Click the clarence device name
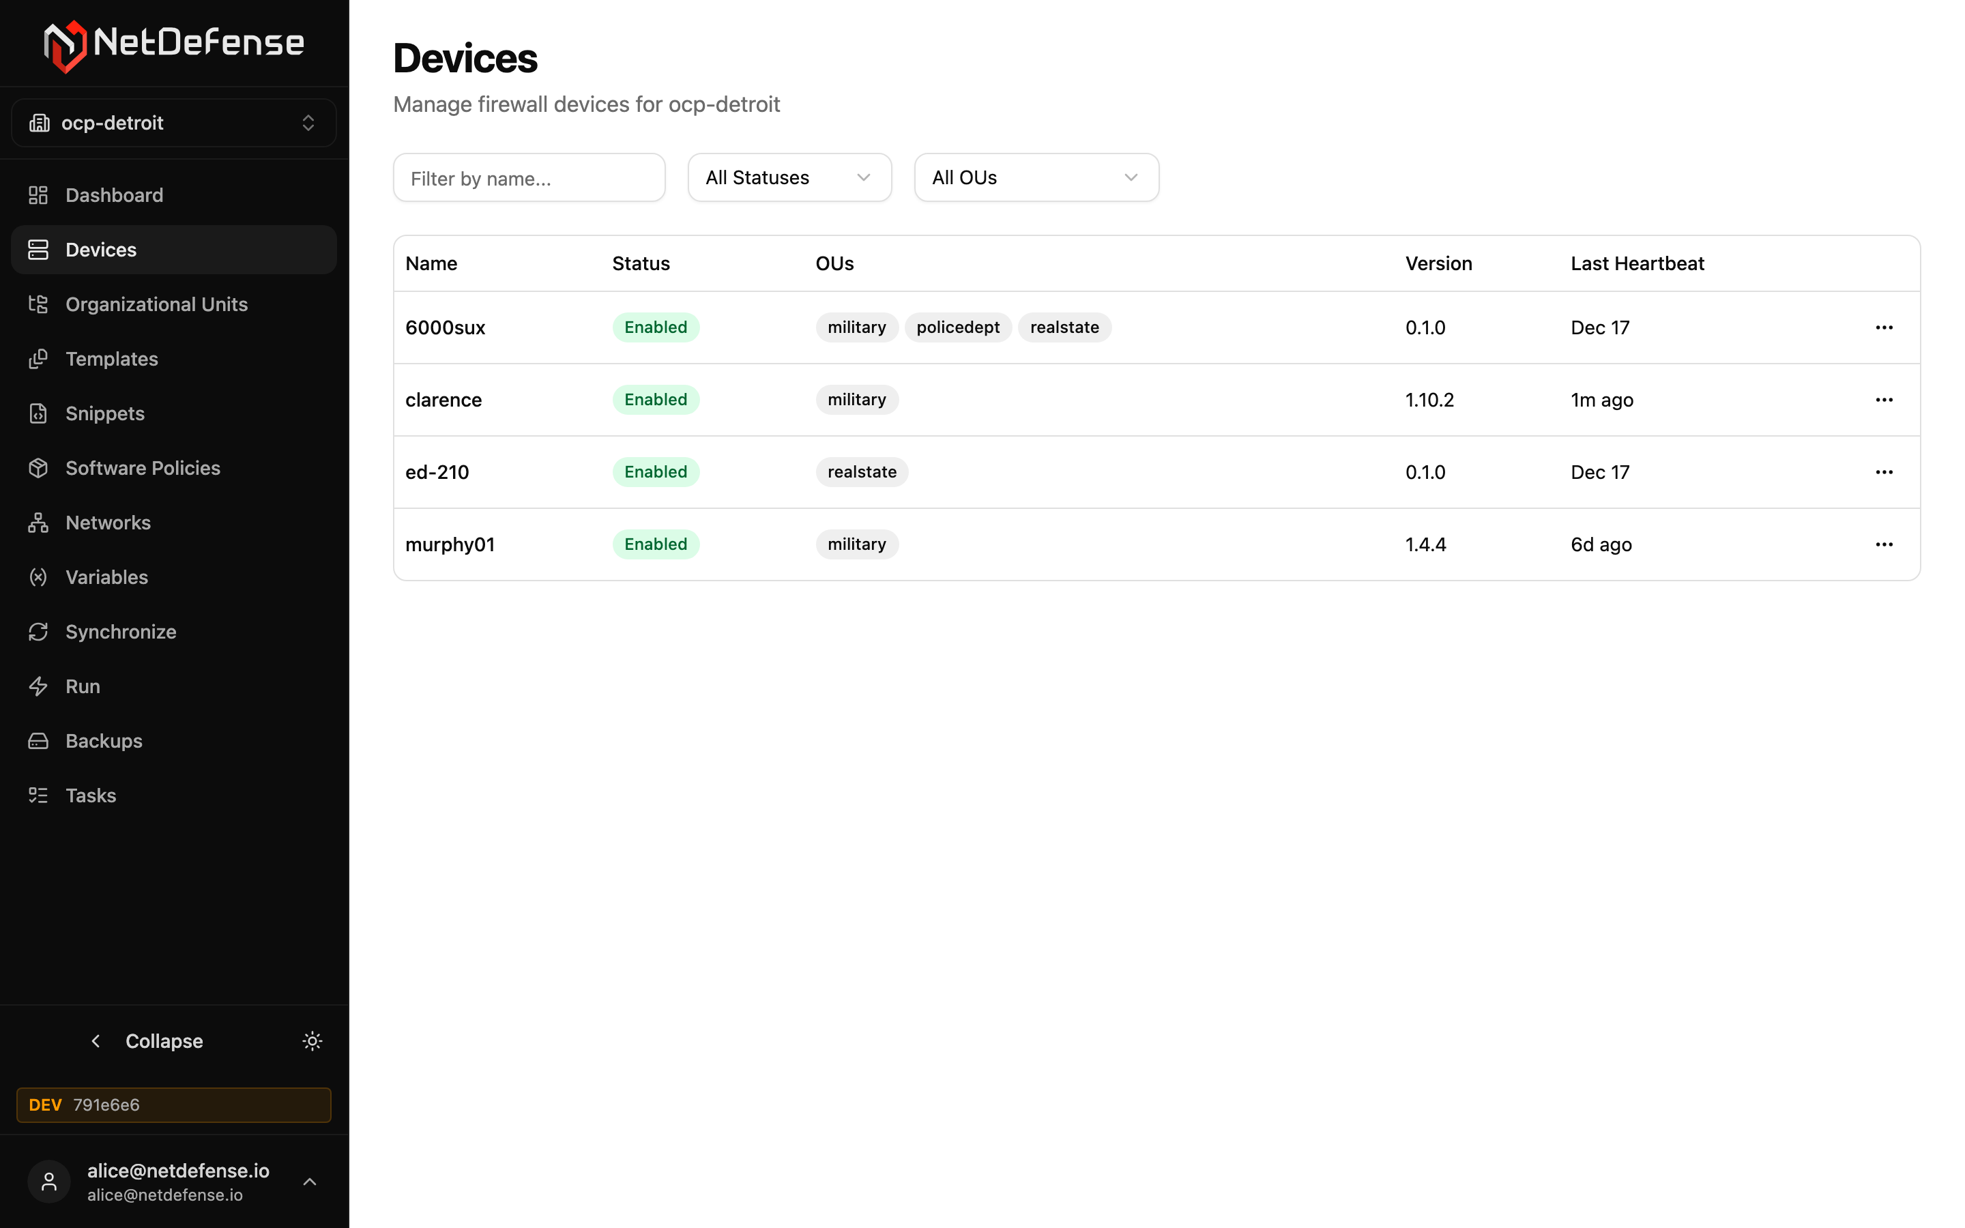The width and height of the screenshot is (1965, 1228). point(443,400)
